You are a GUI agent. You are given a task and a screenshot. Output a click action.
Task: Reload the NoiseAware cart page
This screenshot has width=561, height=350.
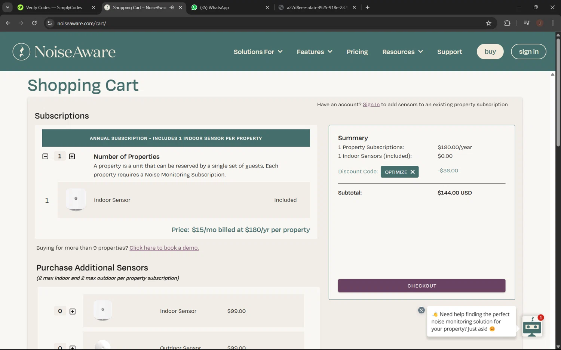(34, 23)
